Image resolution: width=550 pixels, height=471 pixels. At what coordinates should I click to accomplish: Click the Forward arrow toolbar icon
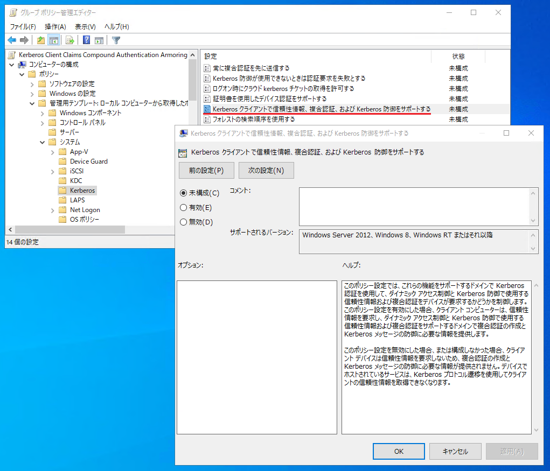tap(24, 40)
